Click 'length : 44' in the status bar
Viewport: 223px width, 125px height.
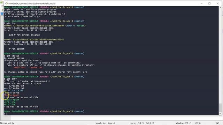tap(100, 123)
